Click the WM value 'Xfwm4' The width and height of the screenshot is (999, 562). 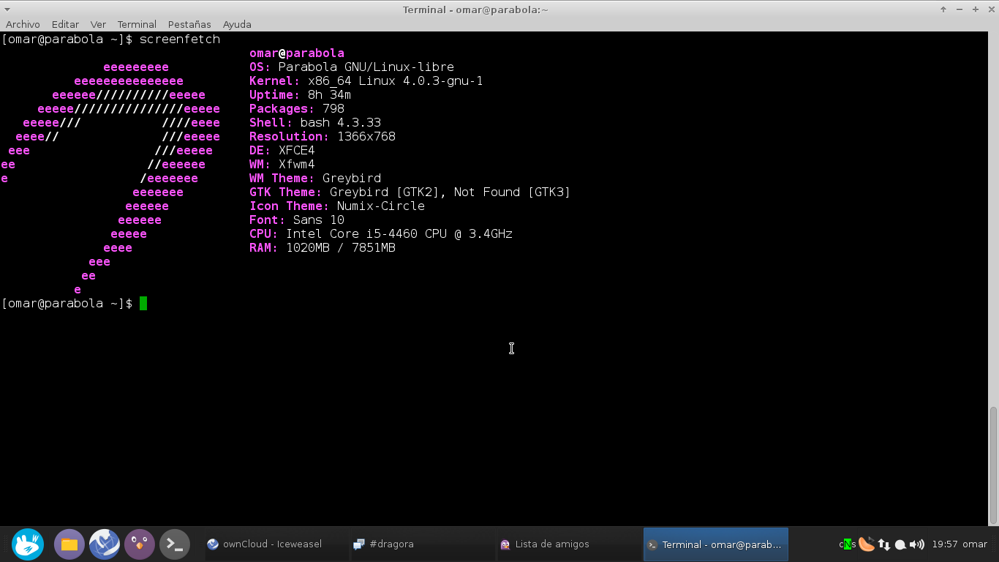coord(297,165)
